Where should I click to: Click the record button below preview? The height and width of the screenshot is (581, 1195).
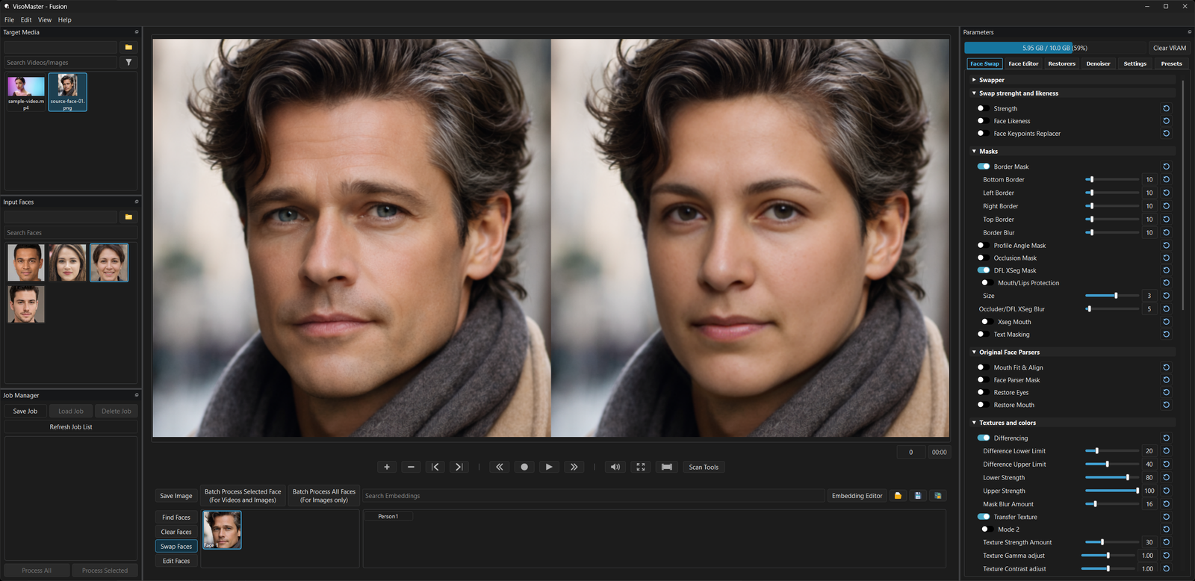tap(524, 467)
